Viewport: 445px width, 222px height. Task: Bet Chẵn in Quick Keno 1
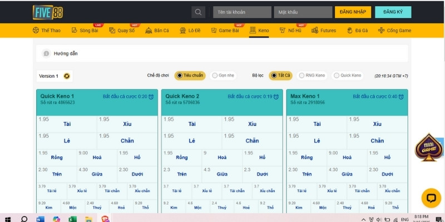(x=127, y=141)
